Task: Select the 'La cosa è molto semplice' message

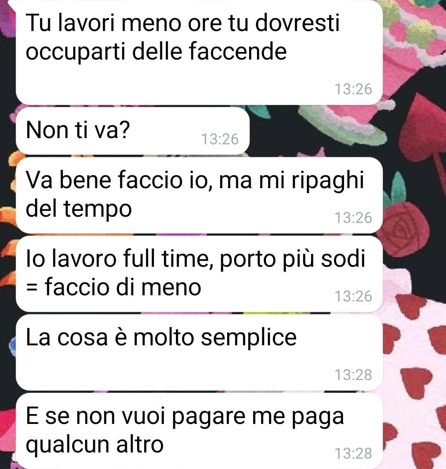Action: point(199,352)
